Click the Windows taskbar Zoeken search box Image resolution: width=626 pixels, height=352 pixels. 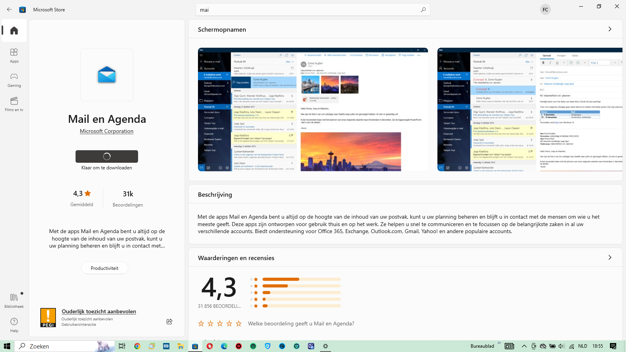(65, 346)
